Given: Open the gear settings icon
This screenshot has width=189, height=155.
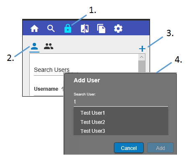Looking at the screenshot, I should 118,29.
